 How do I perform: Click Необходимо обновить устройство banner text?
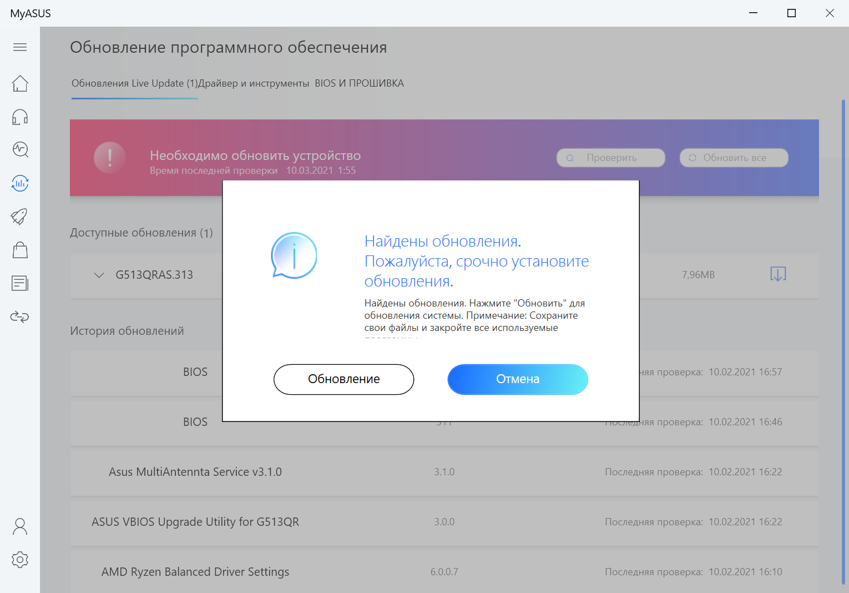click(255, 155)
